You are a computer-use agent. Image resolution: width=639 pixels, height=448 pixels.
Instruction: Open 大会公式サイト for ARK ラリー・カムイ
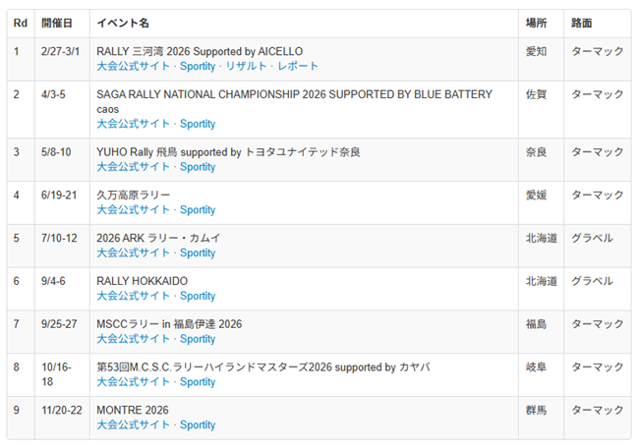coord(133,252)
